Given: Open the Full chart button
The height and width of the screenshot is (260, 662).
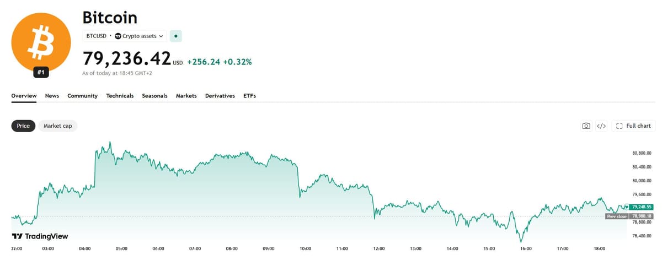Looking at the screenshot, I should click(633, 126).
